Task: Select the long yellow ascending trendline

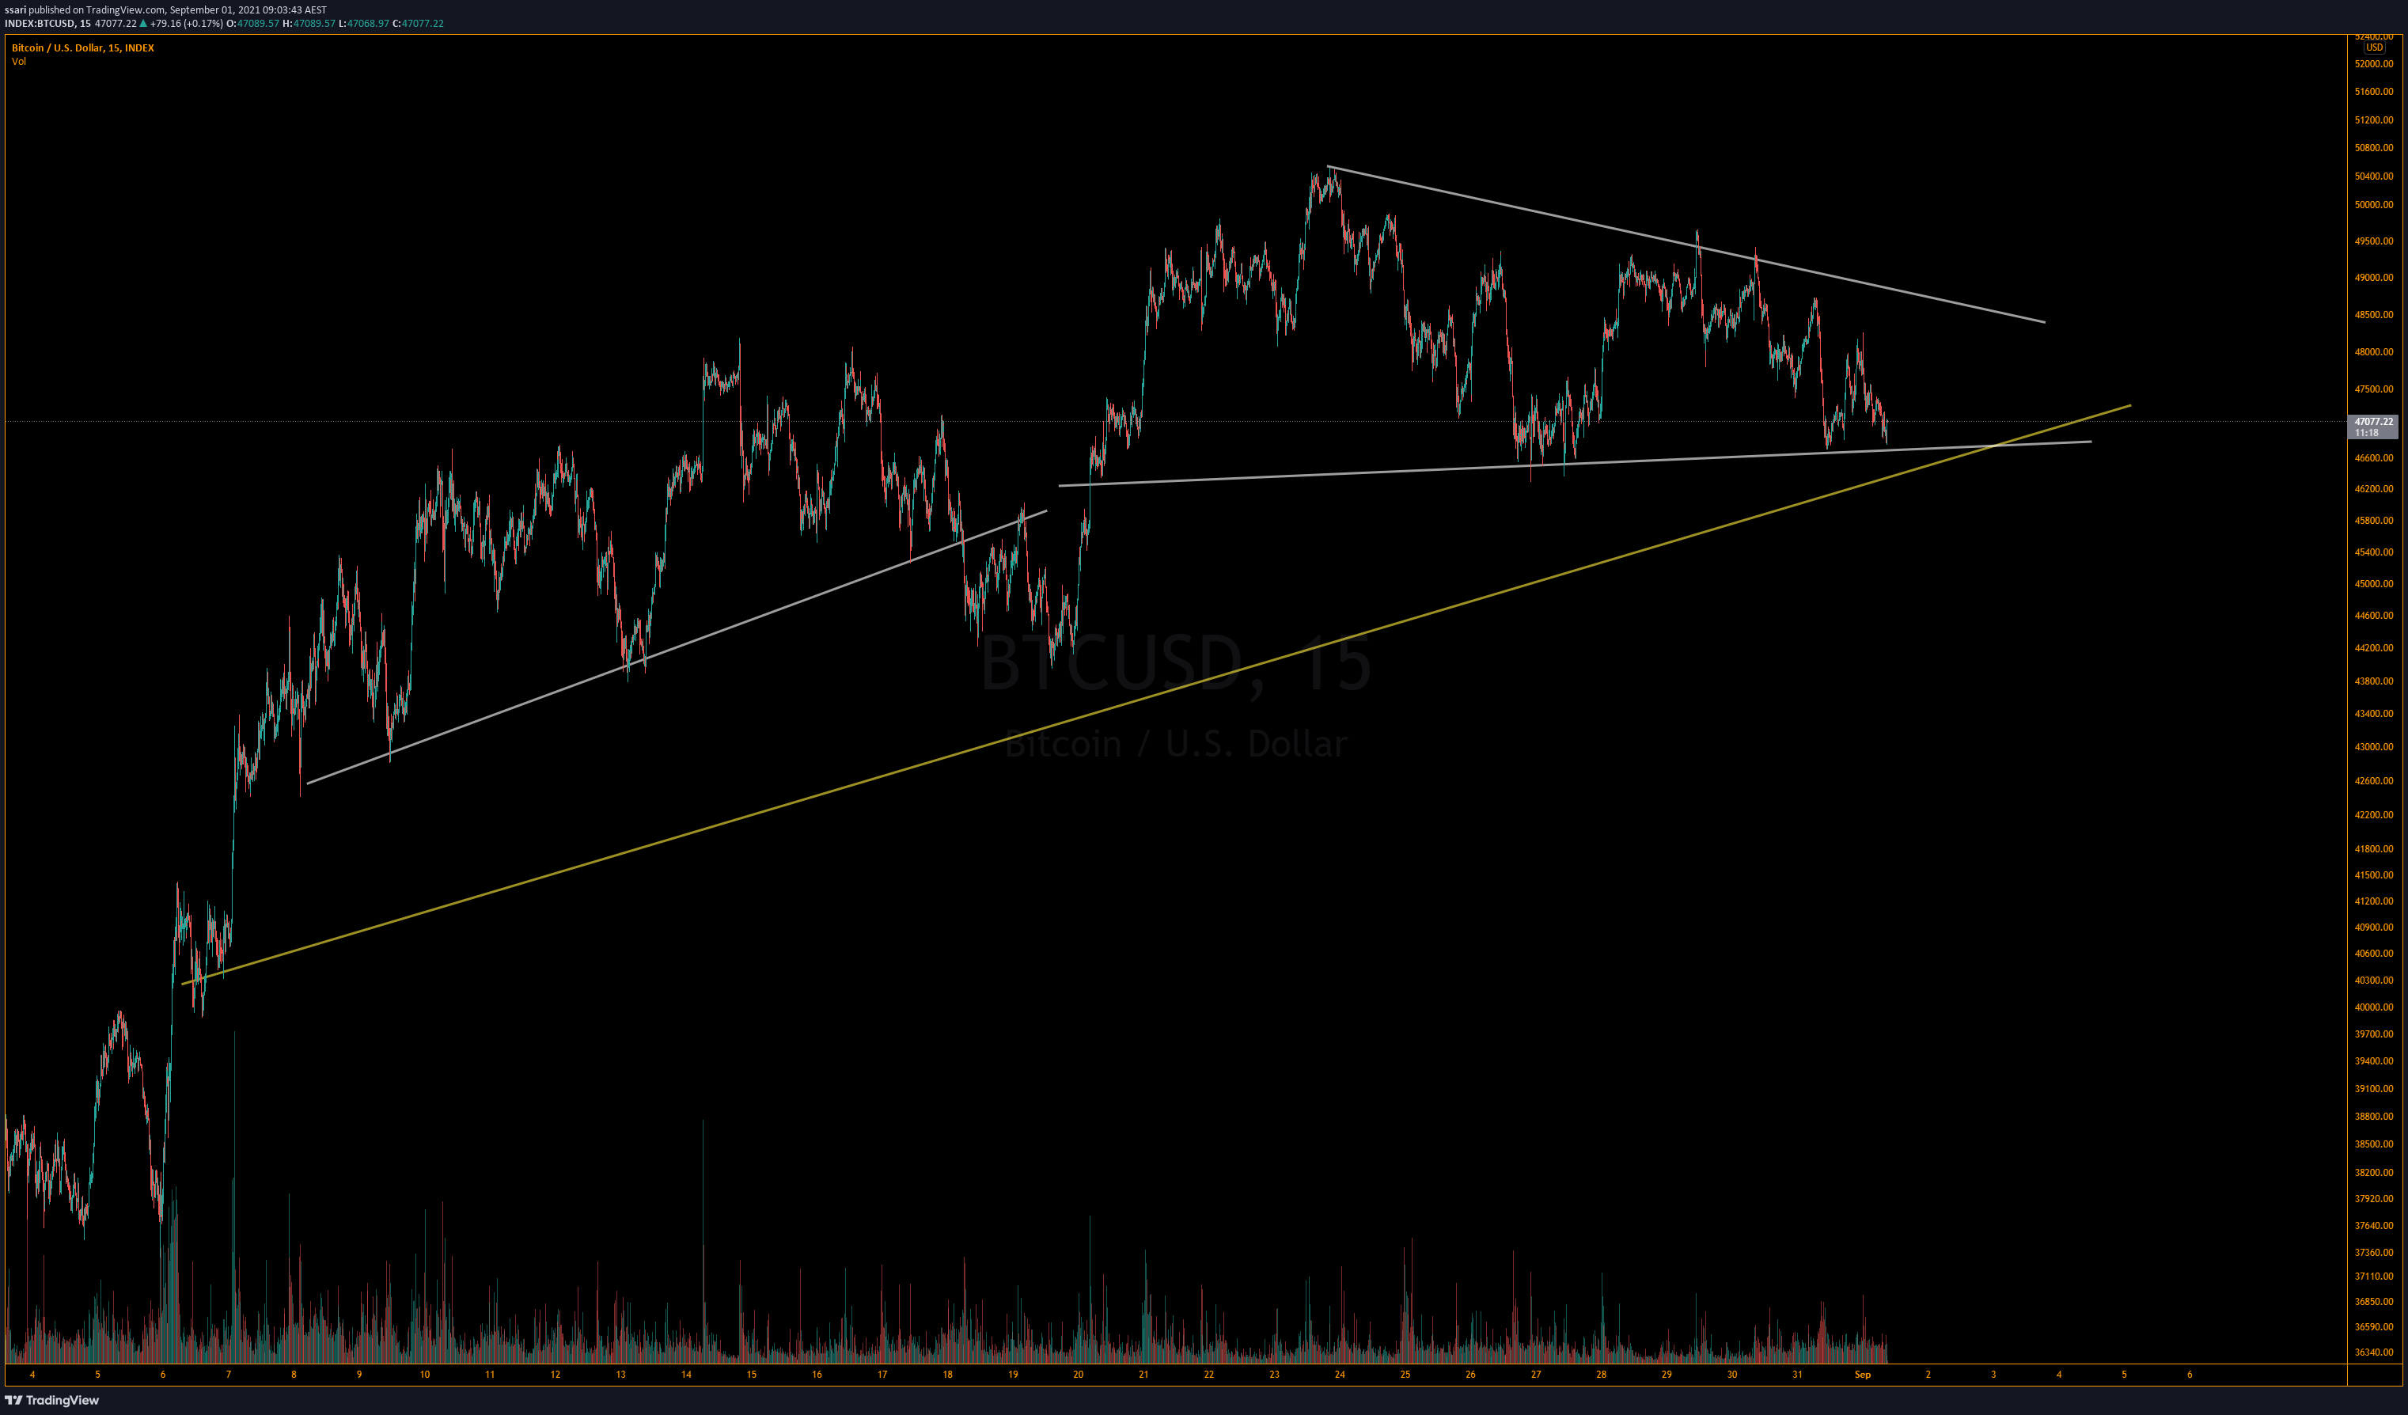Action: [x=1156, y=695]
